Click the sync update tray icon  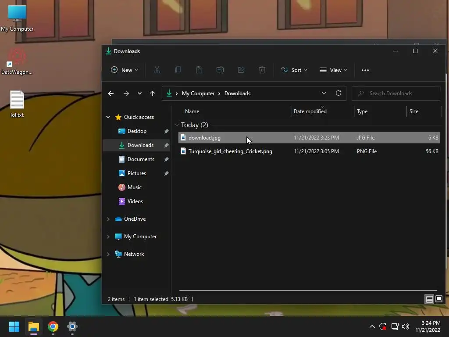point(383,326)
